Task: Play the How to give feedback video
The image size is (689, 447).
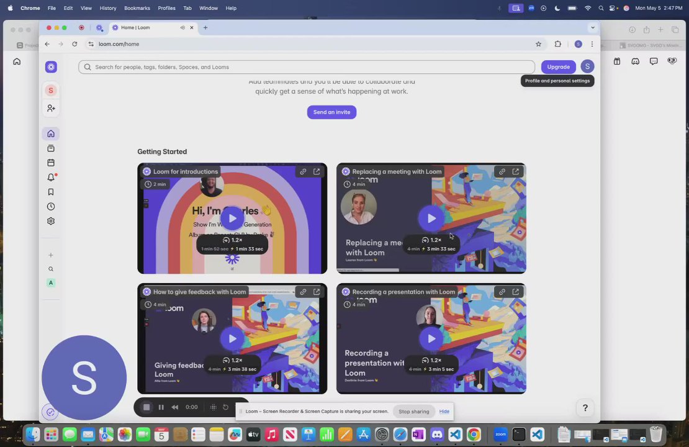Action: pyautogui.click(x=232, y=338)
